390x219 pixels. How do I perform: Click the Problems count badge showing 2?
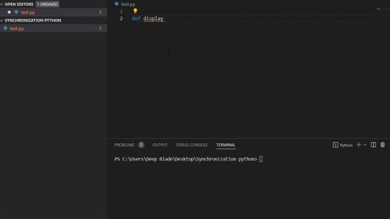pos(141,145)
